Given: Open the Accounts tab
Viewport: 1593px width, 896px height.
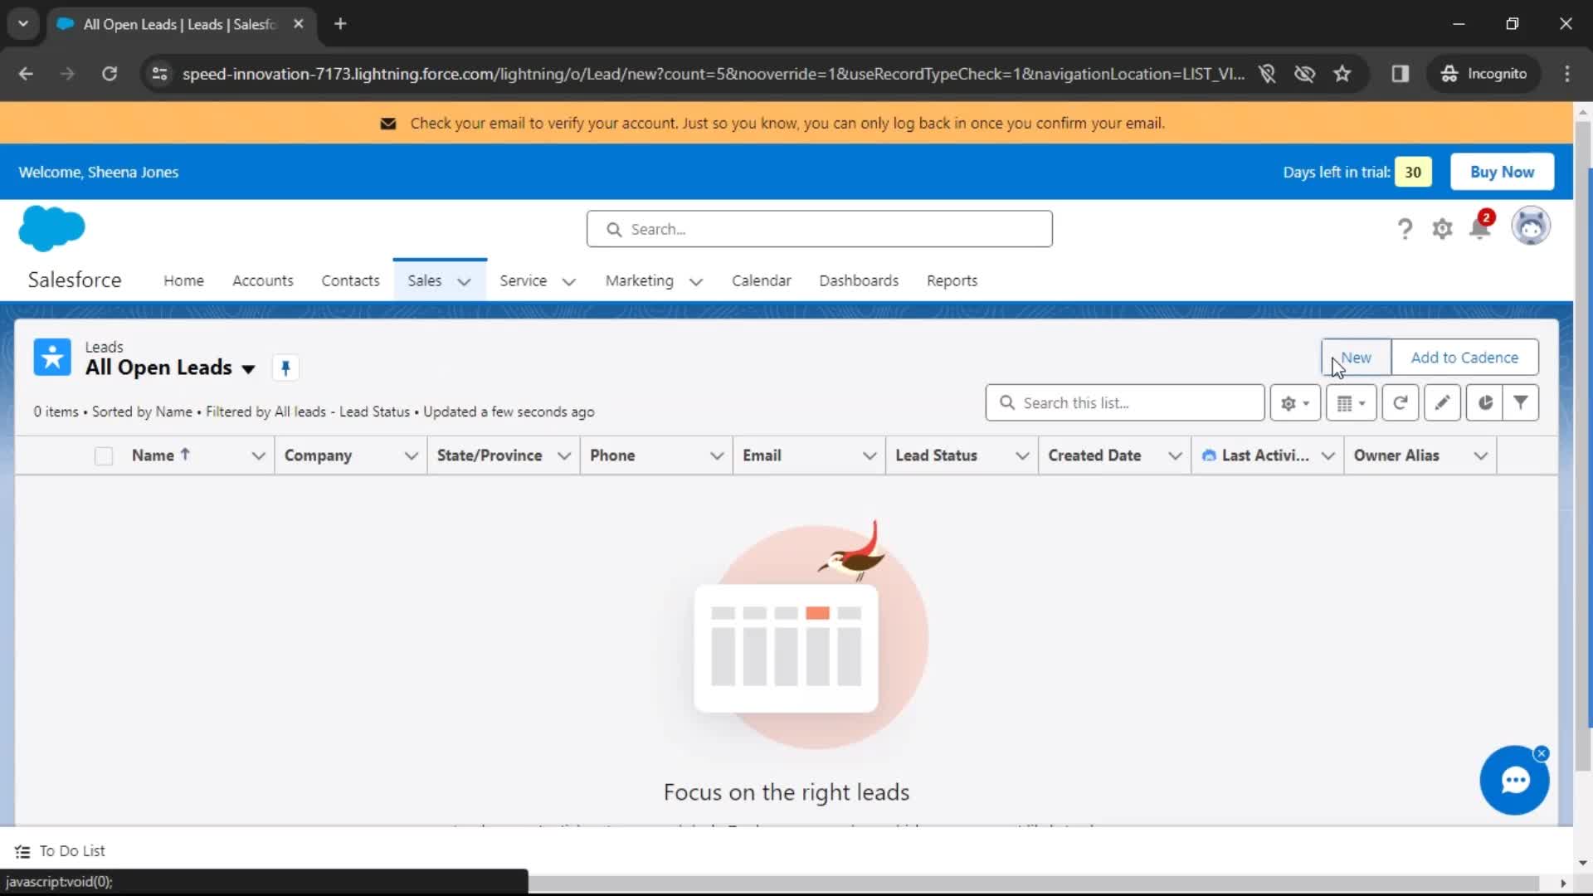Looking at the screenshot, I should point(262,280).
